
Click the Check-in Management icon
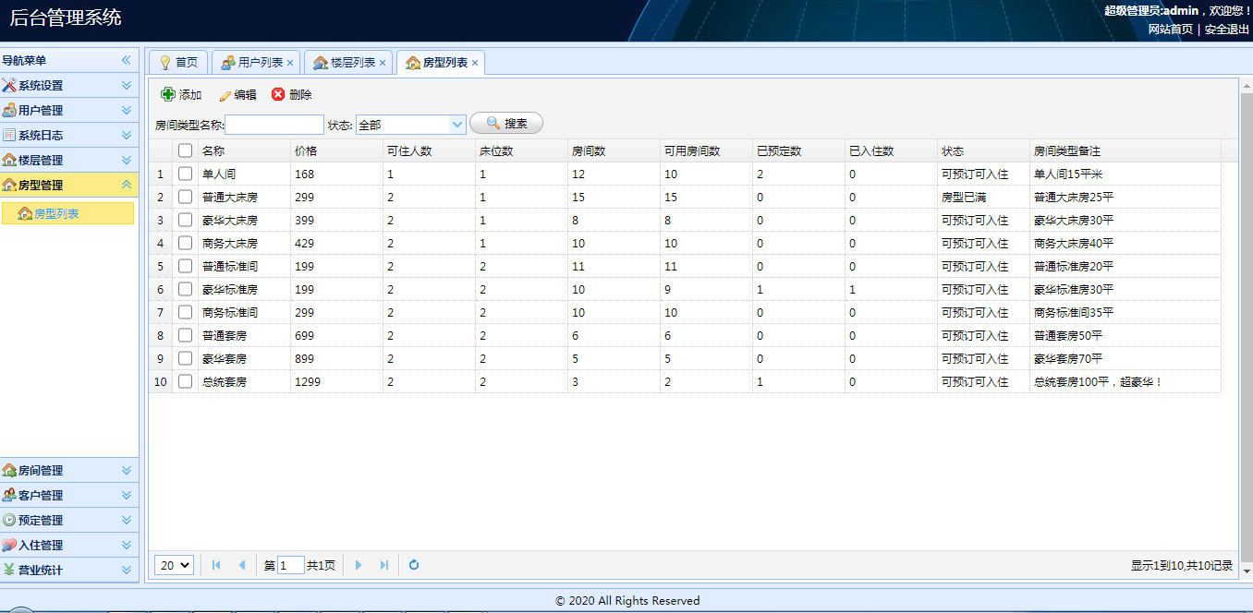coord(9,545)
